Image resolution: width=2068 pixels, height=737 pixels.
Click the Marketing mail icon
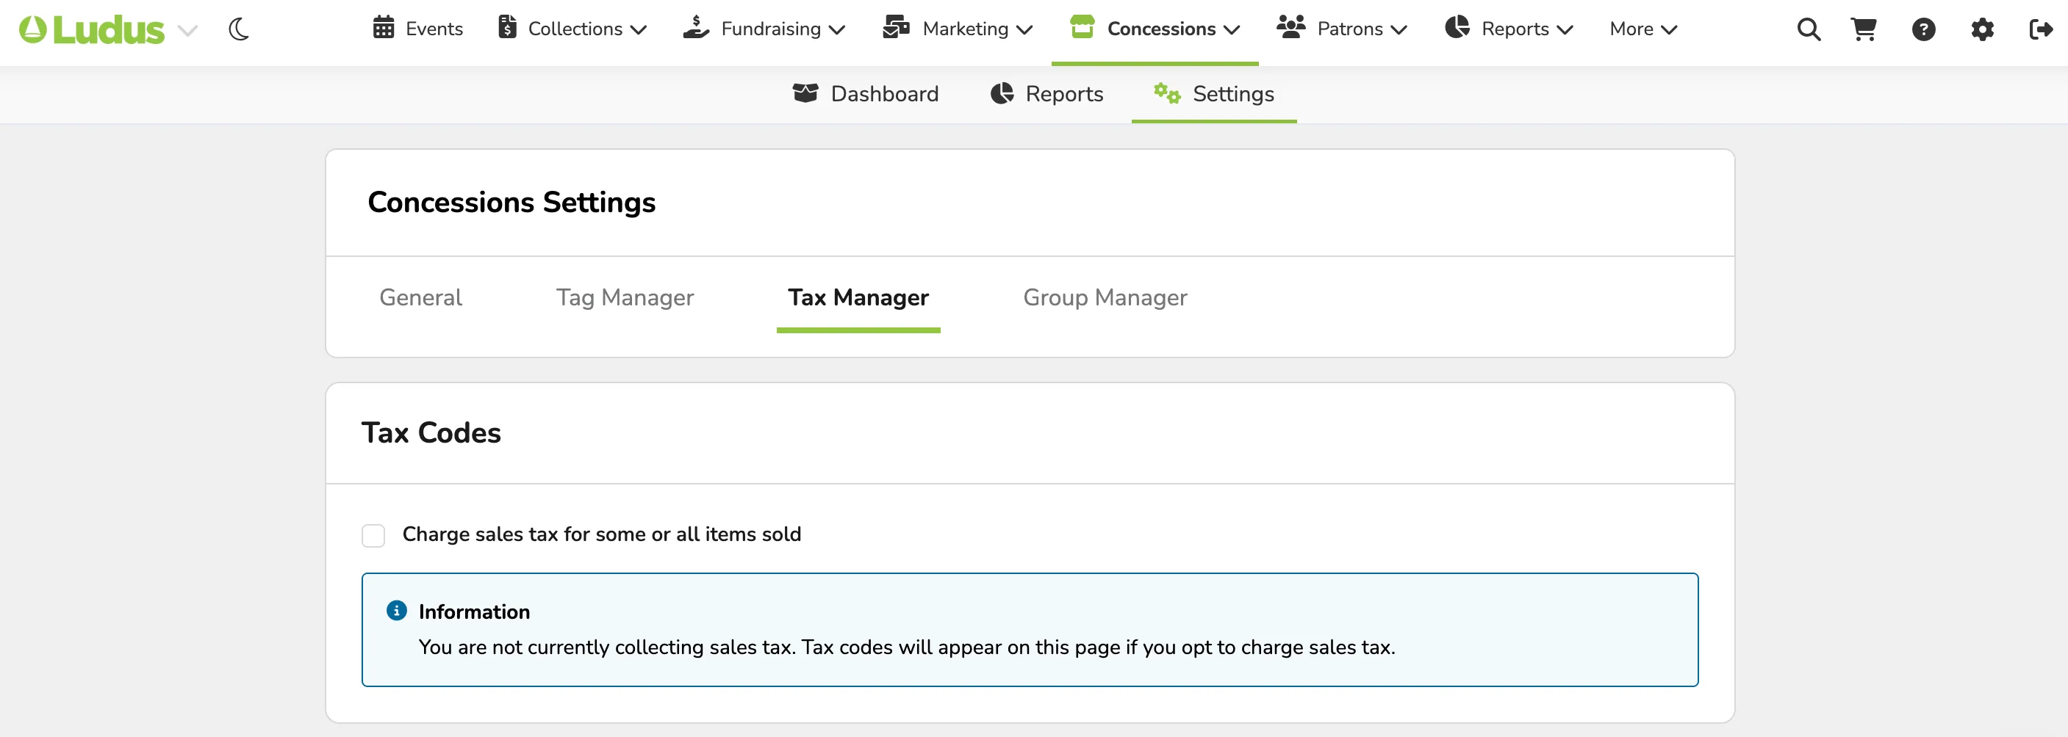click(896, 27)
